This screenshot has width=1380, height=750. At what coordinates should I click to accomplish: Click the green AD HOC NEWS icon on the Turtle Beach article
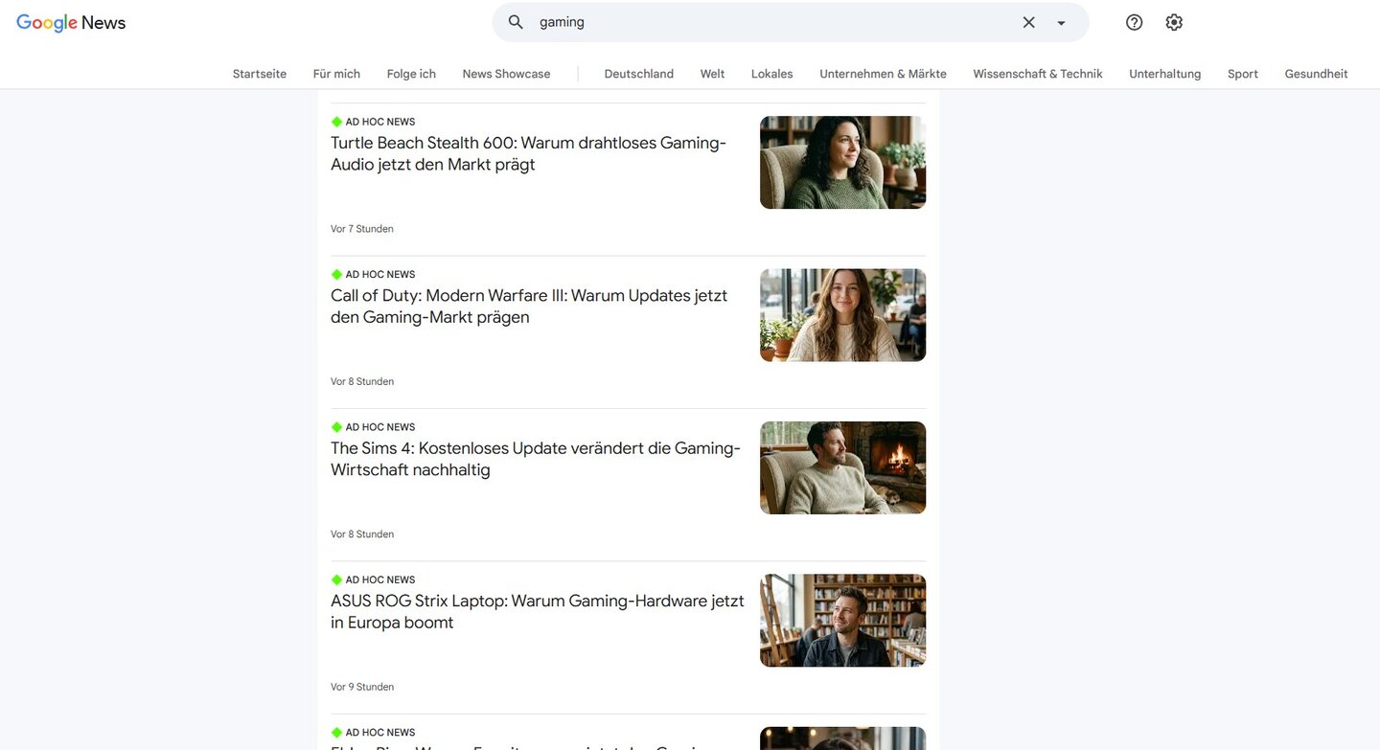[x=336, y=122]
